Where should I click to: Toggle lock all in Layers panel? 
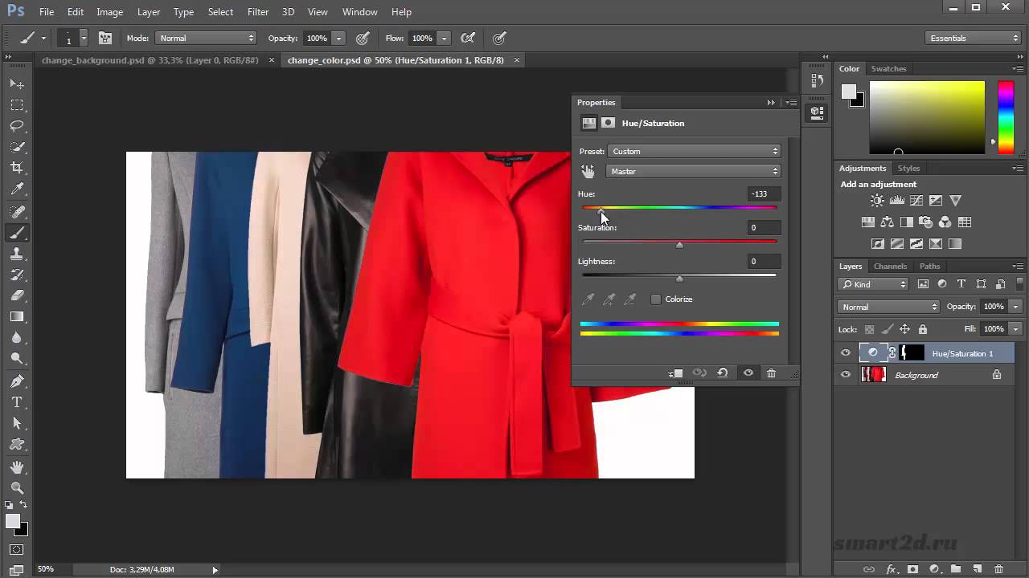point(923,329)
